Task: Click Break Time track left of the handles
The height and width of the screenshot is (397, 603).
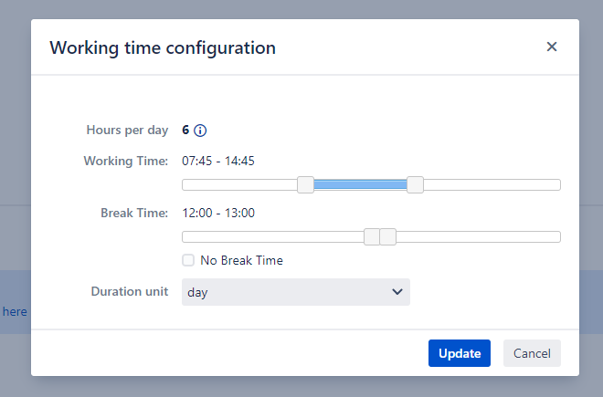Action: (272, 237)
